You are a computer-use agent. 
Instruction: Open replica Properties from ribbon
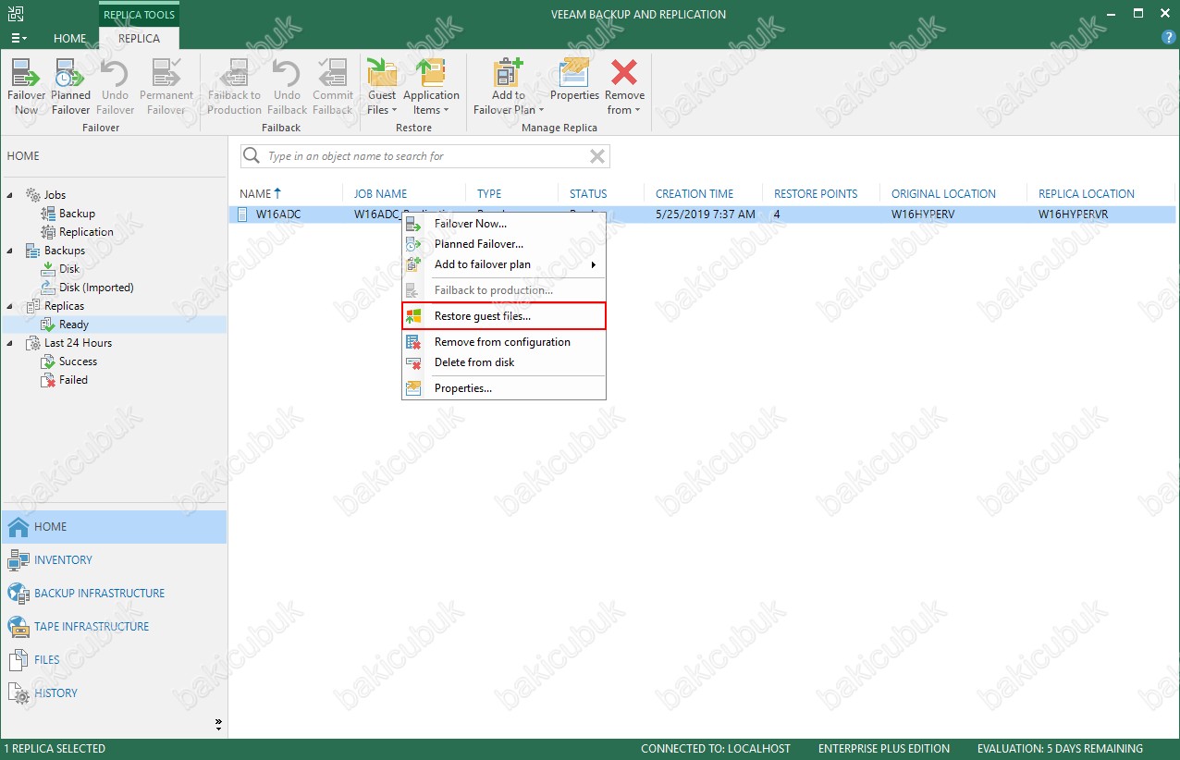click(x=574, y=81)
